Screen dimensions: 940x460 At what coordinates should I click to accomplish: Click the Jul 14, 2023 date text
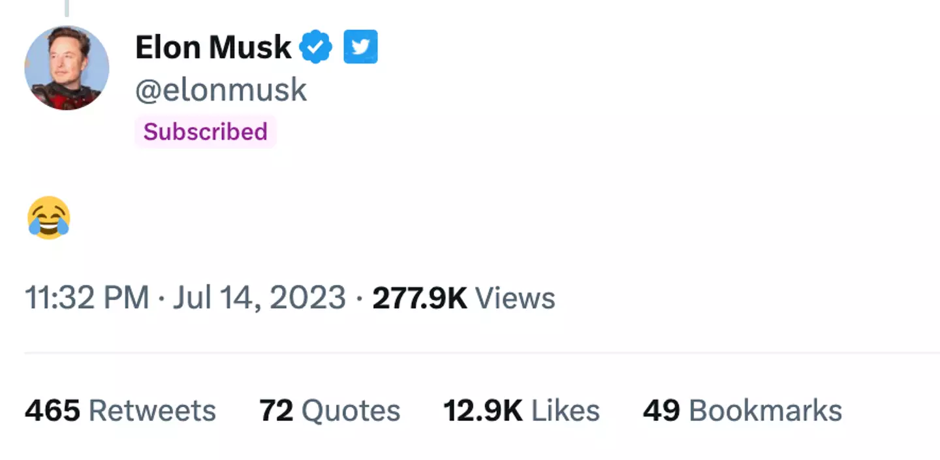(259, 298)
